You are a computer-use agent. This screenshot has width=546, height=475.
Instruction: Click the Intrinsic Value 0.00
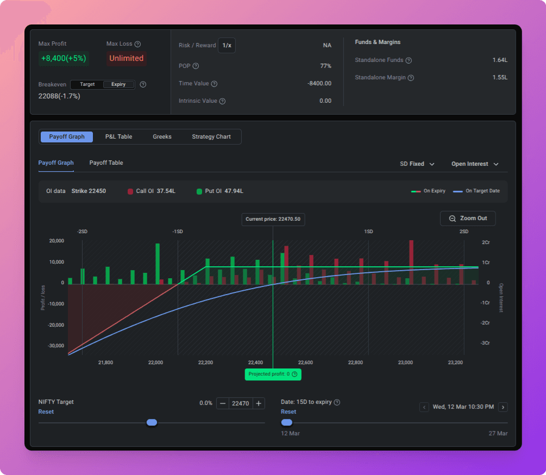pos(325,101)
